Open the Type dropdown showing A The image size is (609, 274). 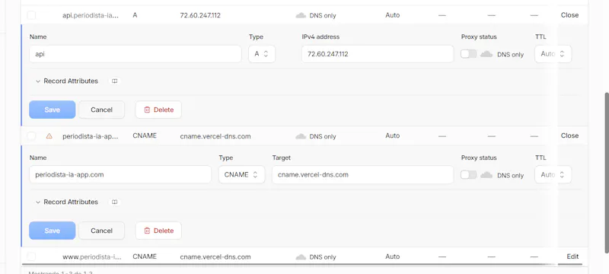click(262, 54)
